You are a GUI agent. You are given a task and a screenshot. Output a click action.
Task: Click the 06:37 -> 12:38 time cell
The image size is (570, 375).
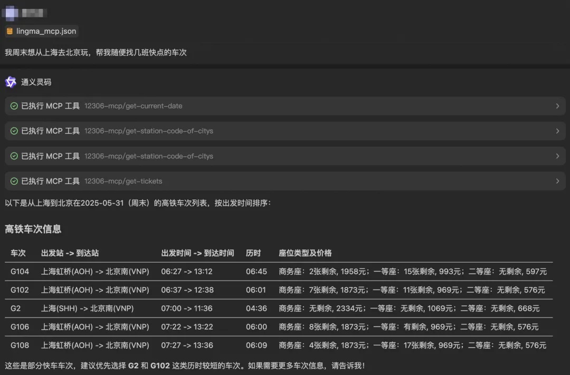(x=187, y=290)
